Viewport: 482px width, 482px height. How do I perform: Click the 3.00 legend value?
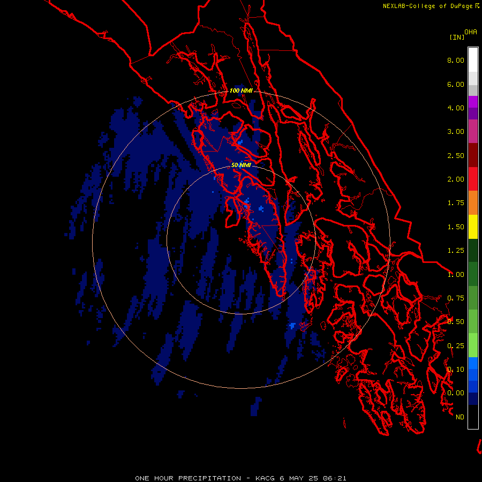coord(456,132)
